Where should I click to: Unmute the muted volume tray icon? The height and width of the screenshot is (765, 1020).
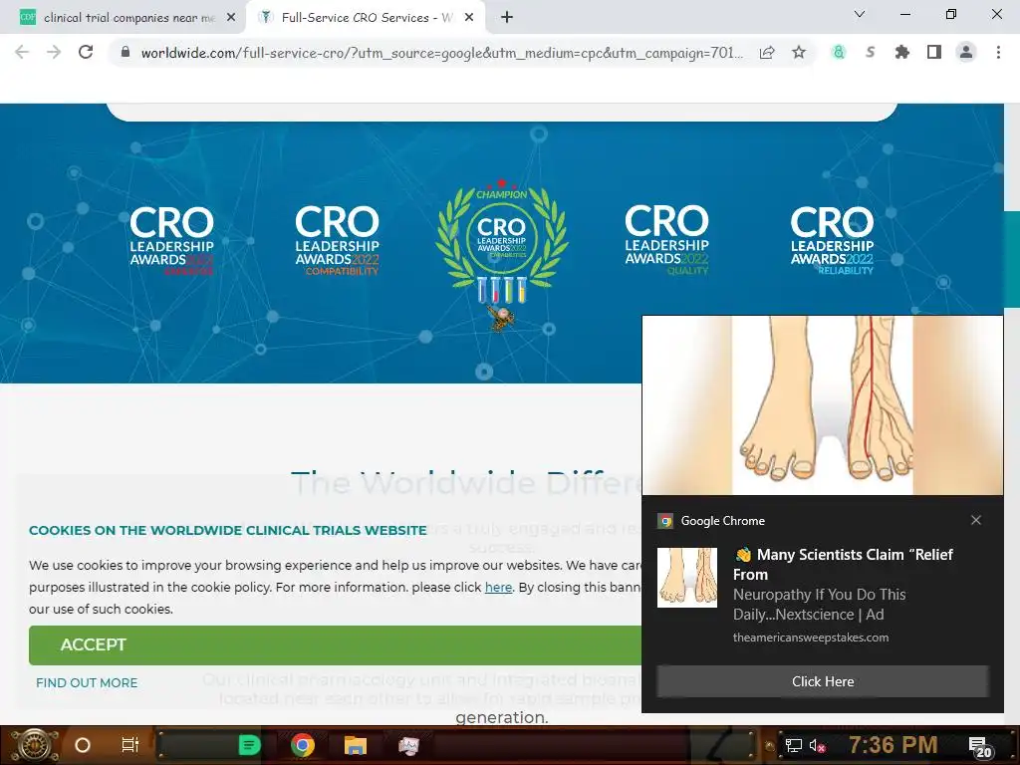coord(818,745)
